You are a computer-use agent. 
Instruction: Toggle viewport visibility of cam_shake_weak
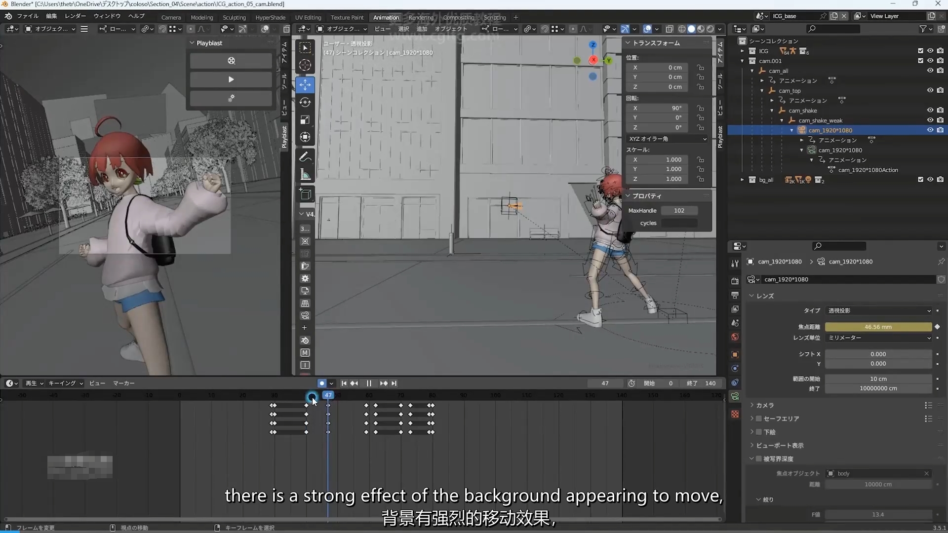[x=930, y=120]
